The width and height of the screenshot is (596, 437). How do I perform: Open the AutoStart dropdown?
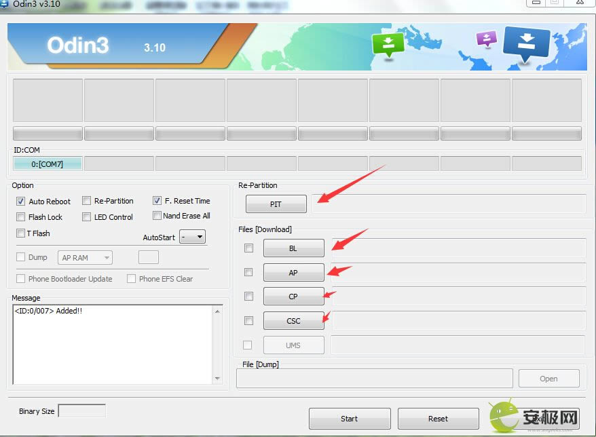(192, 237)
